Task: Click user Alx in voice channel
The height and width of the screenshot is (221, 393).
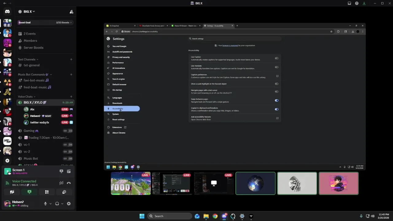Action: (x=48, y=109)
